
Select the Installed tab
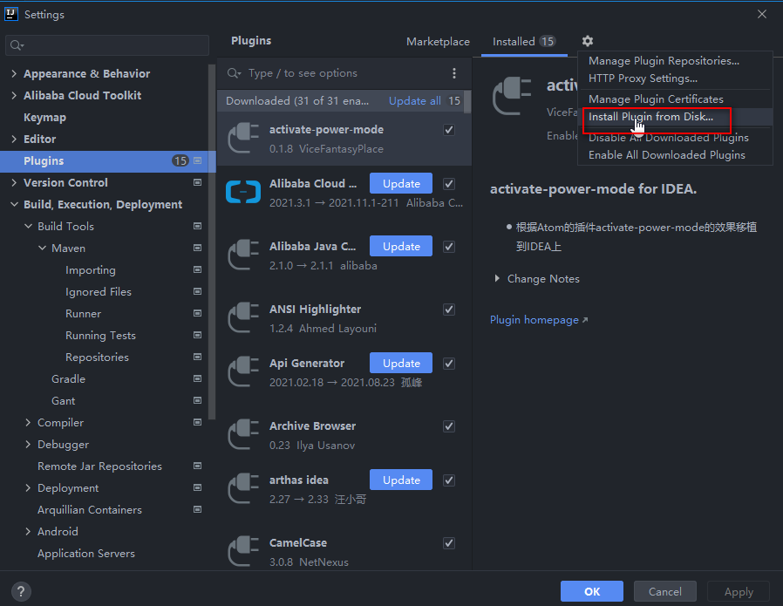[x=524, y=42]
